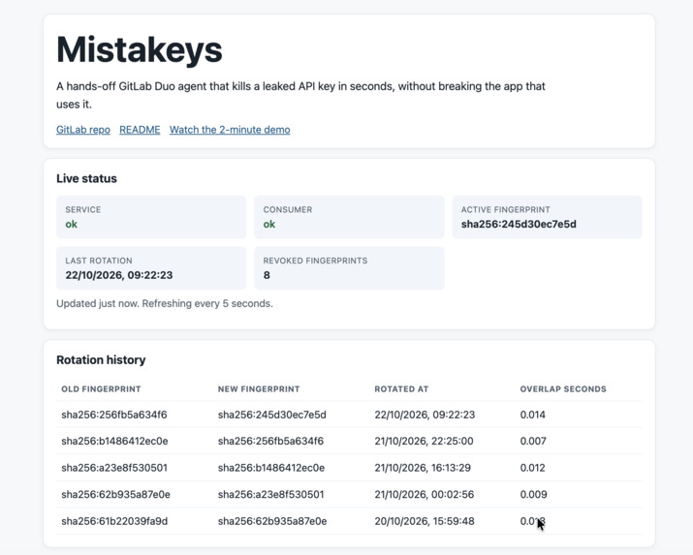Select old fingerprint sha256:61b22039fa9d
The image size is (693, 555).
click(x=114, y=521)
